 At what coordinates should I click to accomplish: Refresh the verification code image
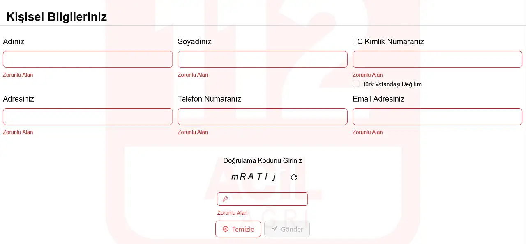coord(294,177)
